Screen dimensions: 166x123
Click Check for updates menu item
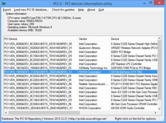pos(63,10)
